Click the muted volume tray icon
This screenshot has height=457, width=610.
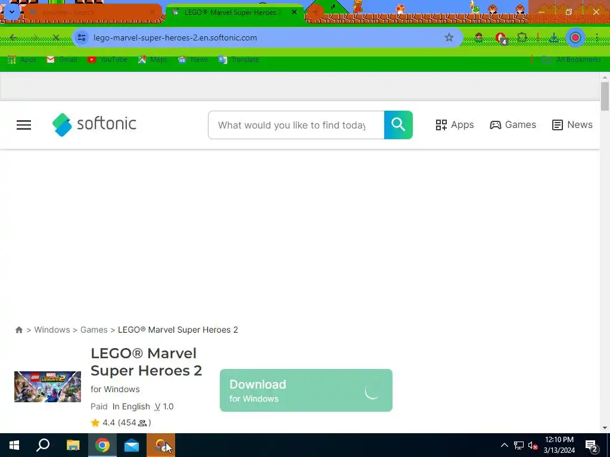click(533, 445)
